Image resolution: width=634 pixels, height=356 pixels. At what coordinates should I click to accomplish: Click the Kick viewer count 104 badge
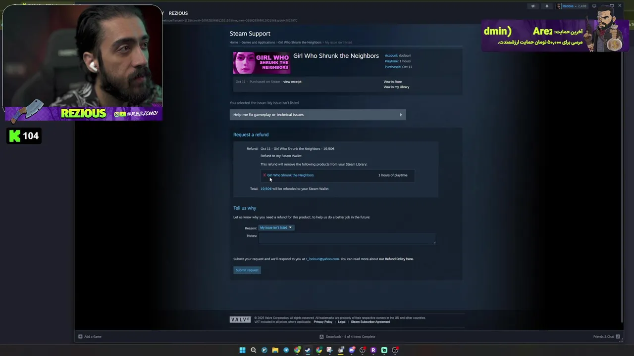pyautogui.click(x=24, y=135)
